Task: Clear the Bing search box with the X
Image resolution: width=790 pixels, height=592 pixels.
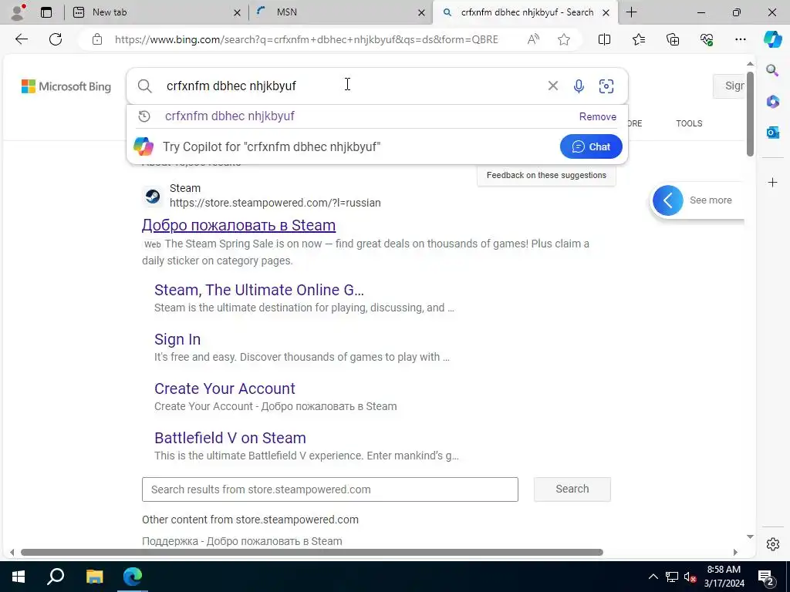Action: click(552, 86)
